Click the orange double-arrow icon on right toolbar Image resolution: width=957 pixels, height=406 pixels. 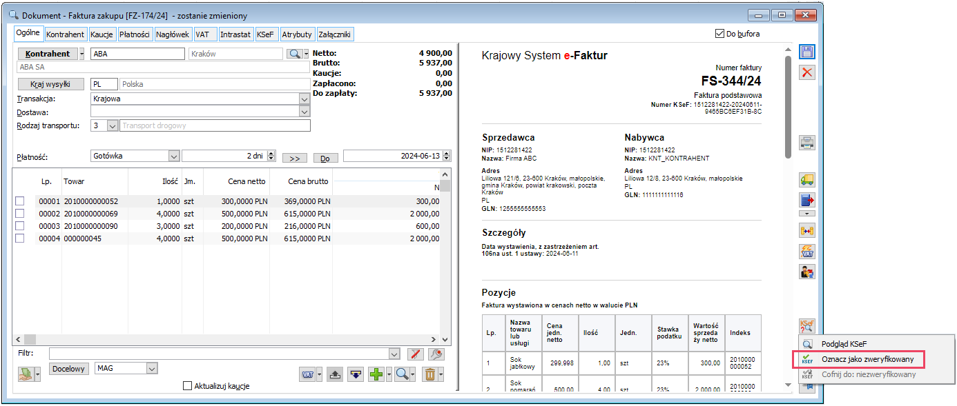tap(806, 230)
